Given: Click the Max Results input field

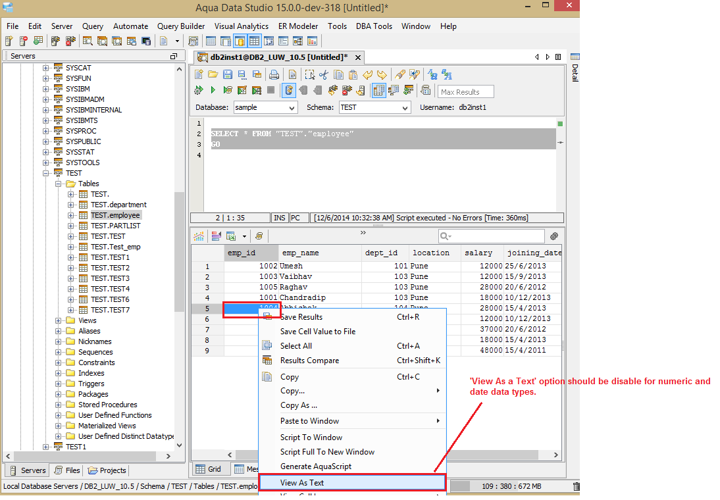Looking at the screenshot, I should pos(465,92).
